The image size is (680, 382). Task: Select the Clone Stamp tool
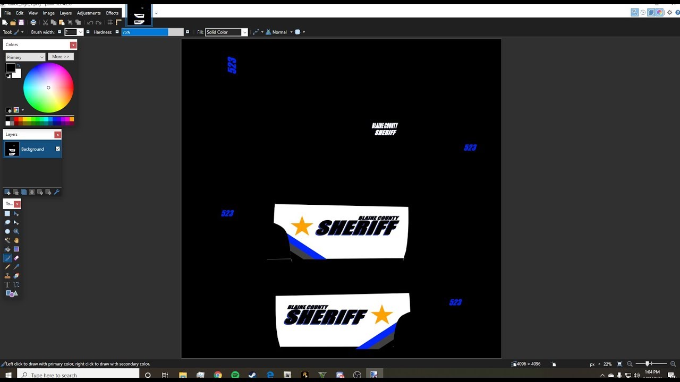click(7, 276)
